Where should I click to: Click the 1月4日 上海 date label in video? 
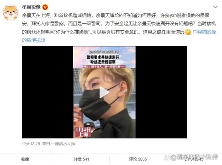tap(83, 132)
